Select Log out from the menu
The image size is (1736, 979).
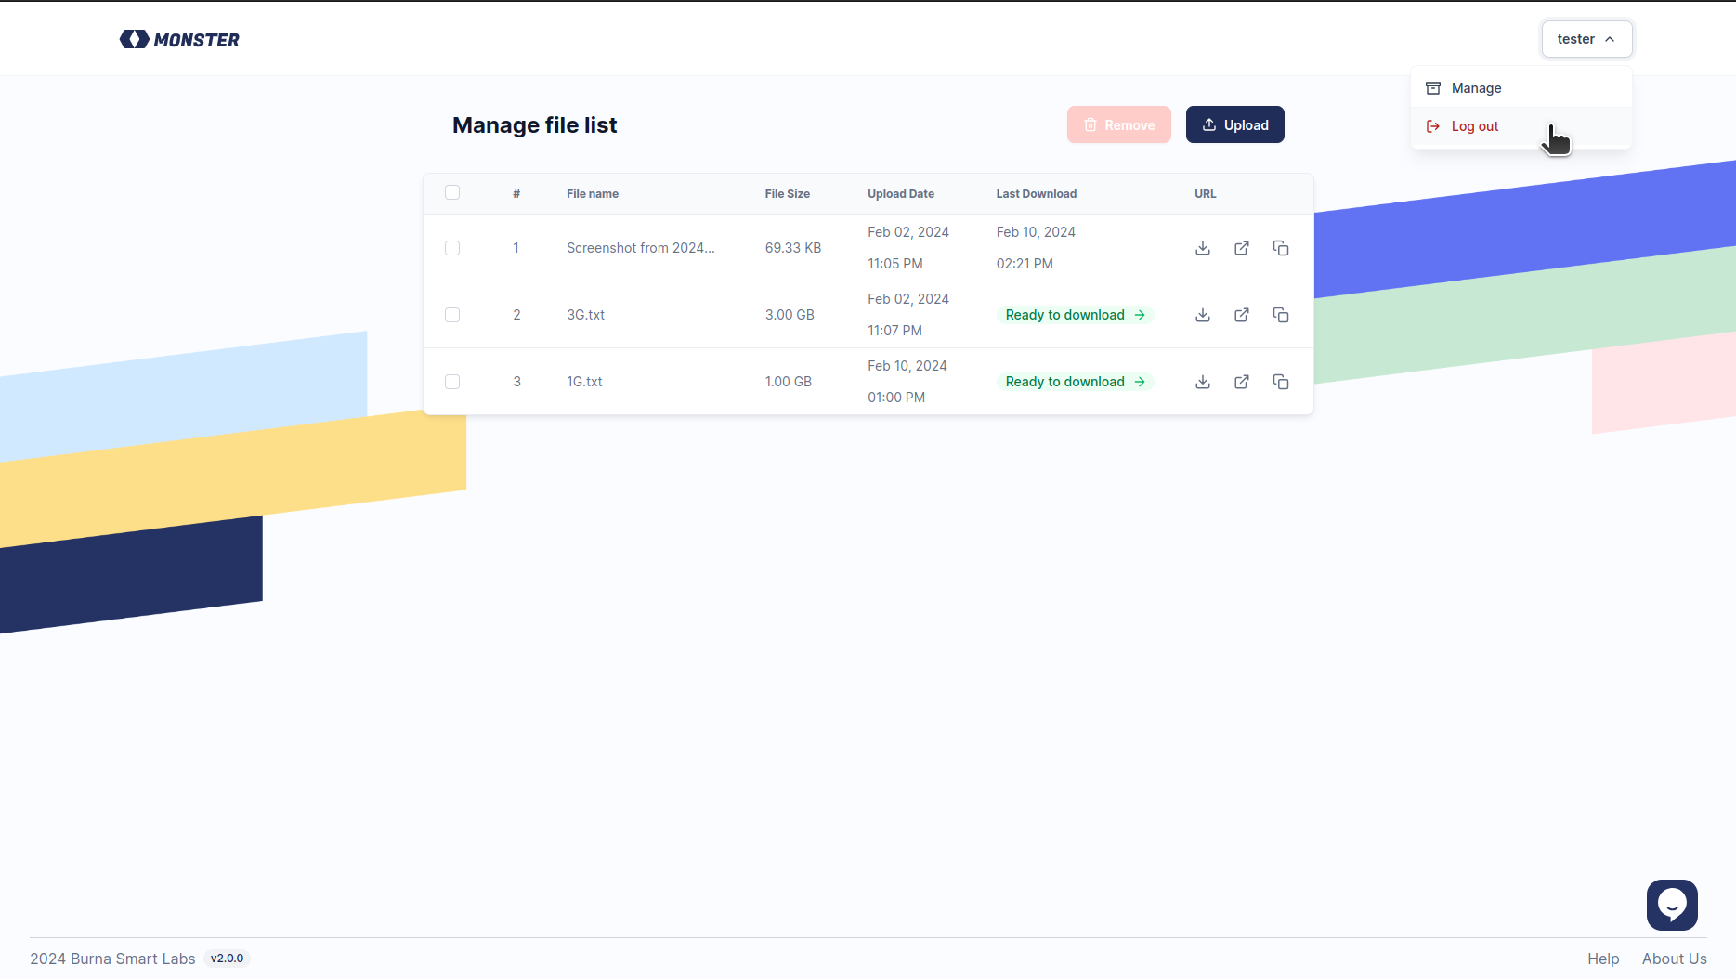pyautogui.click(x=1521, y=126)
